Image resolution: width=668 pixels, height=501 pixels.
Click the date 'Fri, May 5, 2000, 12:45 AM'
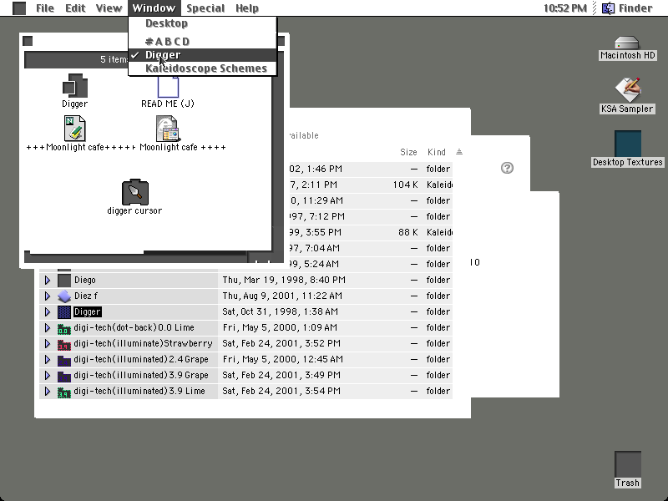(x=282, y=360)
